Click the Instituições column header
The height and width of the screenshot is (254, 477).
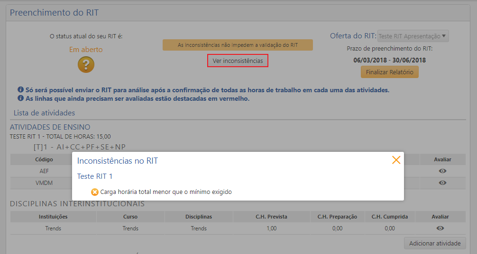[x=53, y=217]
